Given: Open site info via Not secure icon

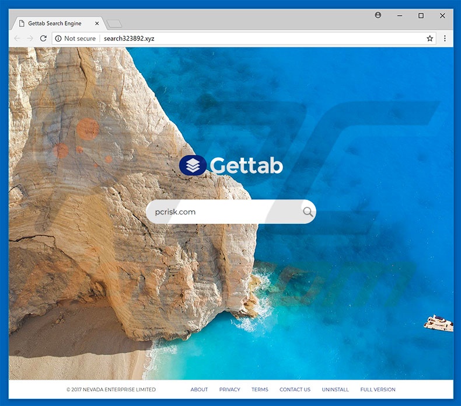Looking at the screenshot, I should [x=58, y=39].
